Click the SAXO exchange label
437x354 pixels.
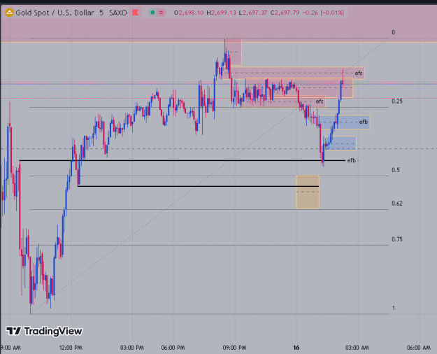click(x=118, y=13)
